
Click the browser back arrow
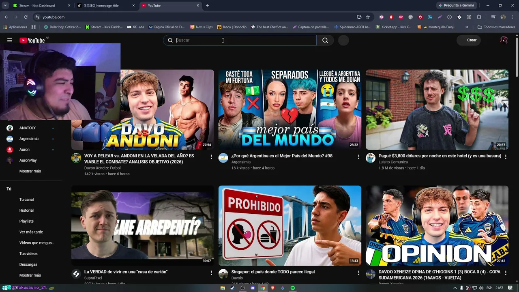(6, 17)
